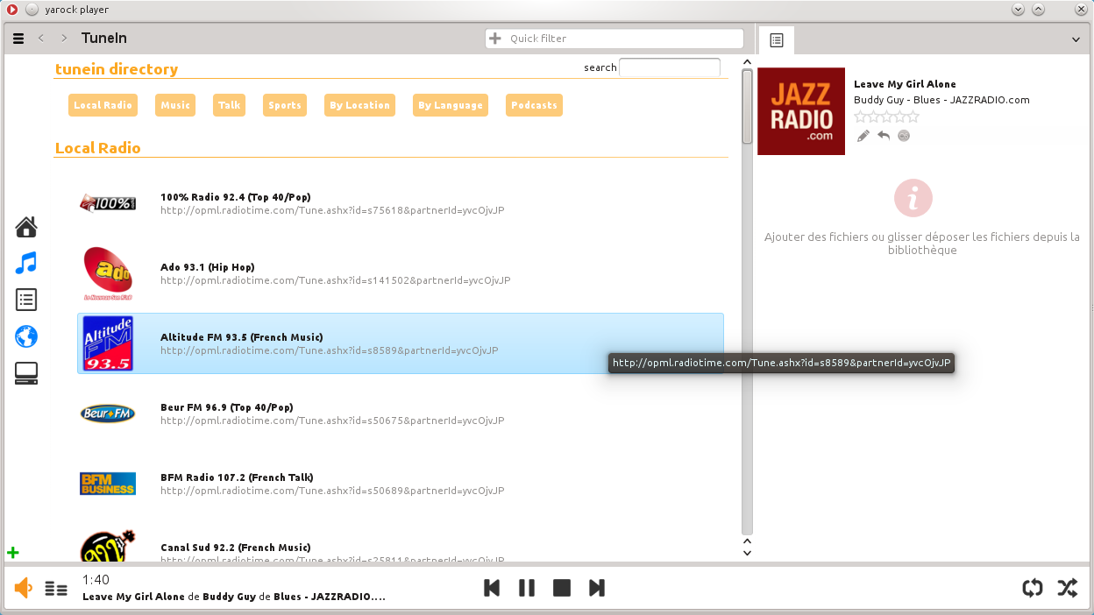
Task: Pause the current track
Action: click(527, 588)
